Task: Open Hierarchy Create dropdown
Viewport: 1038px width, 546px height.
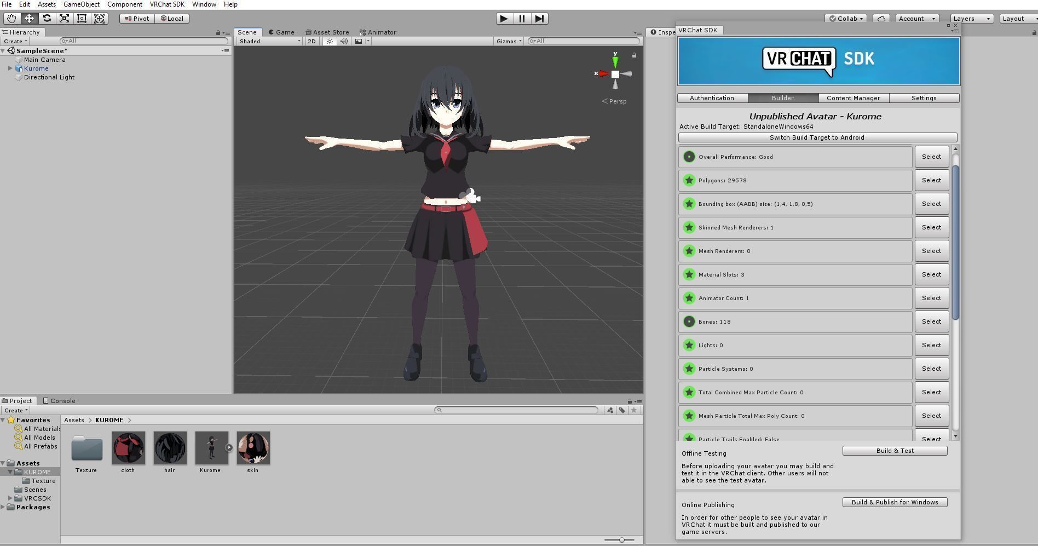Action: coord(15,41)
